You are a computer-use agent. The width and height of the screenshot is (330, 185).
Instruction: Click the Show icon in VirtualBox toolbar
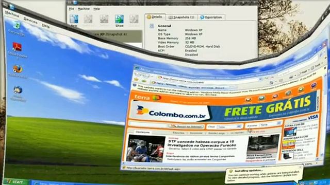(119, 20)
